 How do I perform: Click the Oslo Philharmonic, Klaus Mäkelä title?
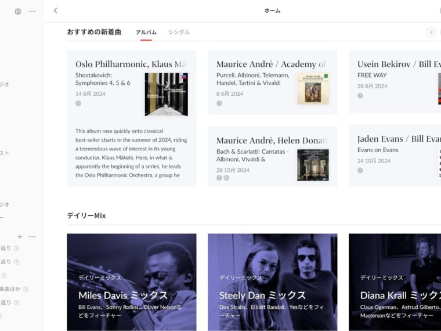point(131,64)
